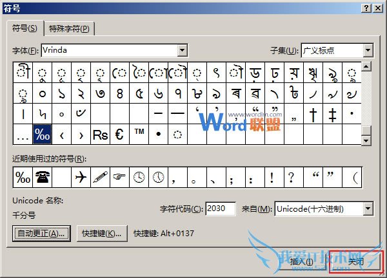Pick the second clock symbol in recent symbols
Image resolution: width=387 pixels, height=278 pixels.
[159, 178]
